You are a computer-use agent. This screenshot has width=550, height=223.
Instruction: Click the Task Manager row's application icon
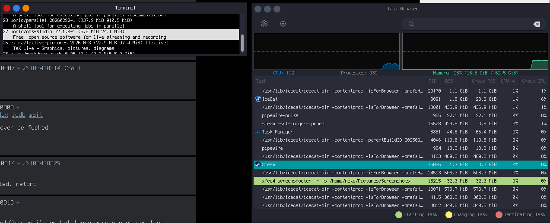[258, 132]
